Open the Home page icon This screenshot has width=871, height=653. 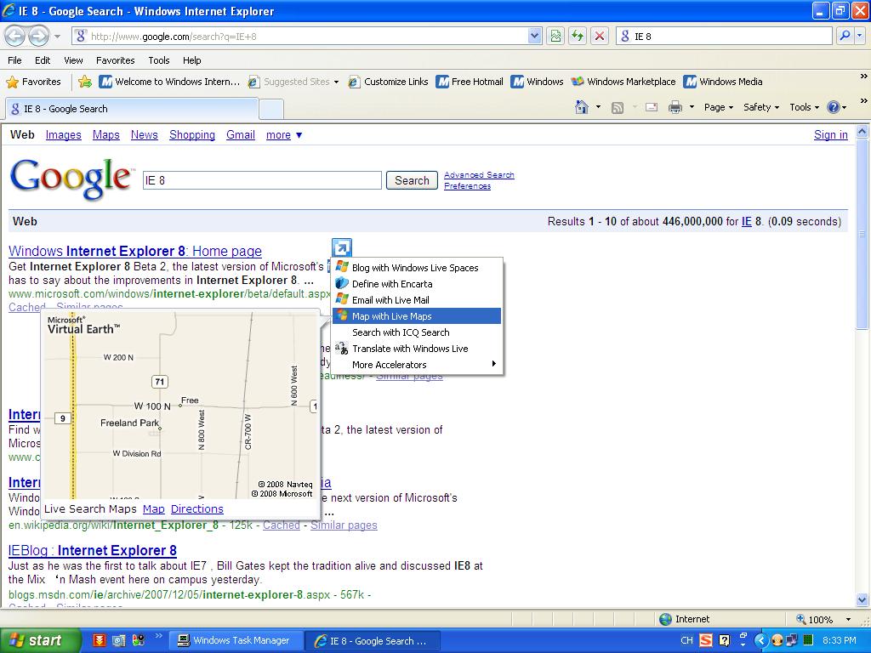582,107
